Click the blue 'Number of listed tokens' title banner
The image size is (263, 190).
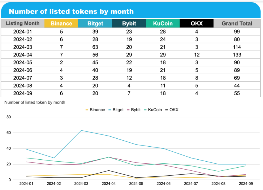[x=130, y=11]
